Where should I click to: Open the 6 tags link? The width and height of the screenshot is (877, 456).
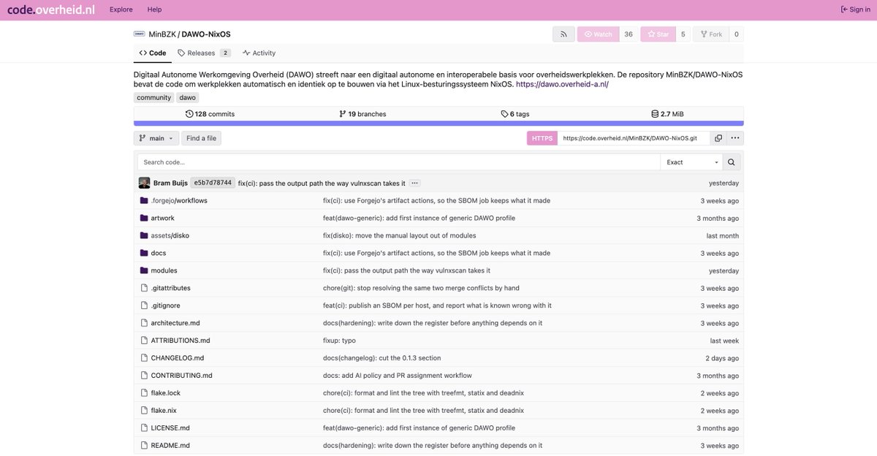tap(515, 114)
